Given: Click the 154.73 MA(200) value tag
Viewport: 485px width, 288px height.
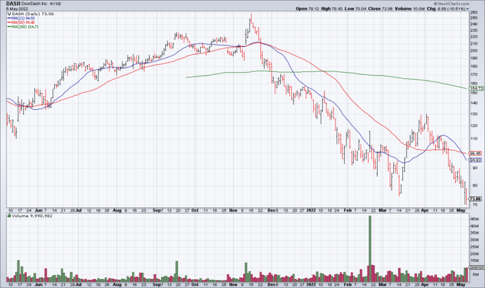Looking at the screenshot, I should pos(477,89).
